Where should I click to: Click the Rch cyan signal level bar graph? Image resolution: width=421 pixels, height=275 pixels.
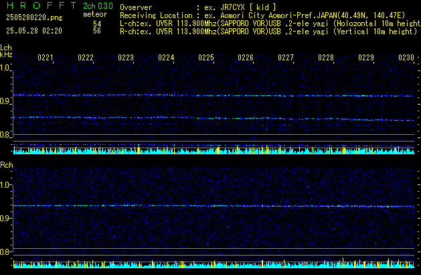[214, 264]
